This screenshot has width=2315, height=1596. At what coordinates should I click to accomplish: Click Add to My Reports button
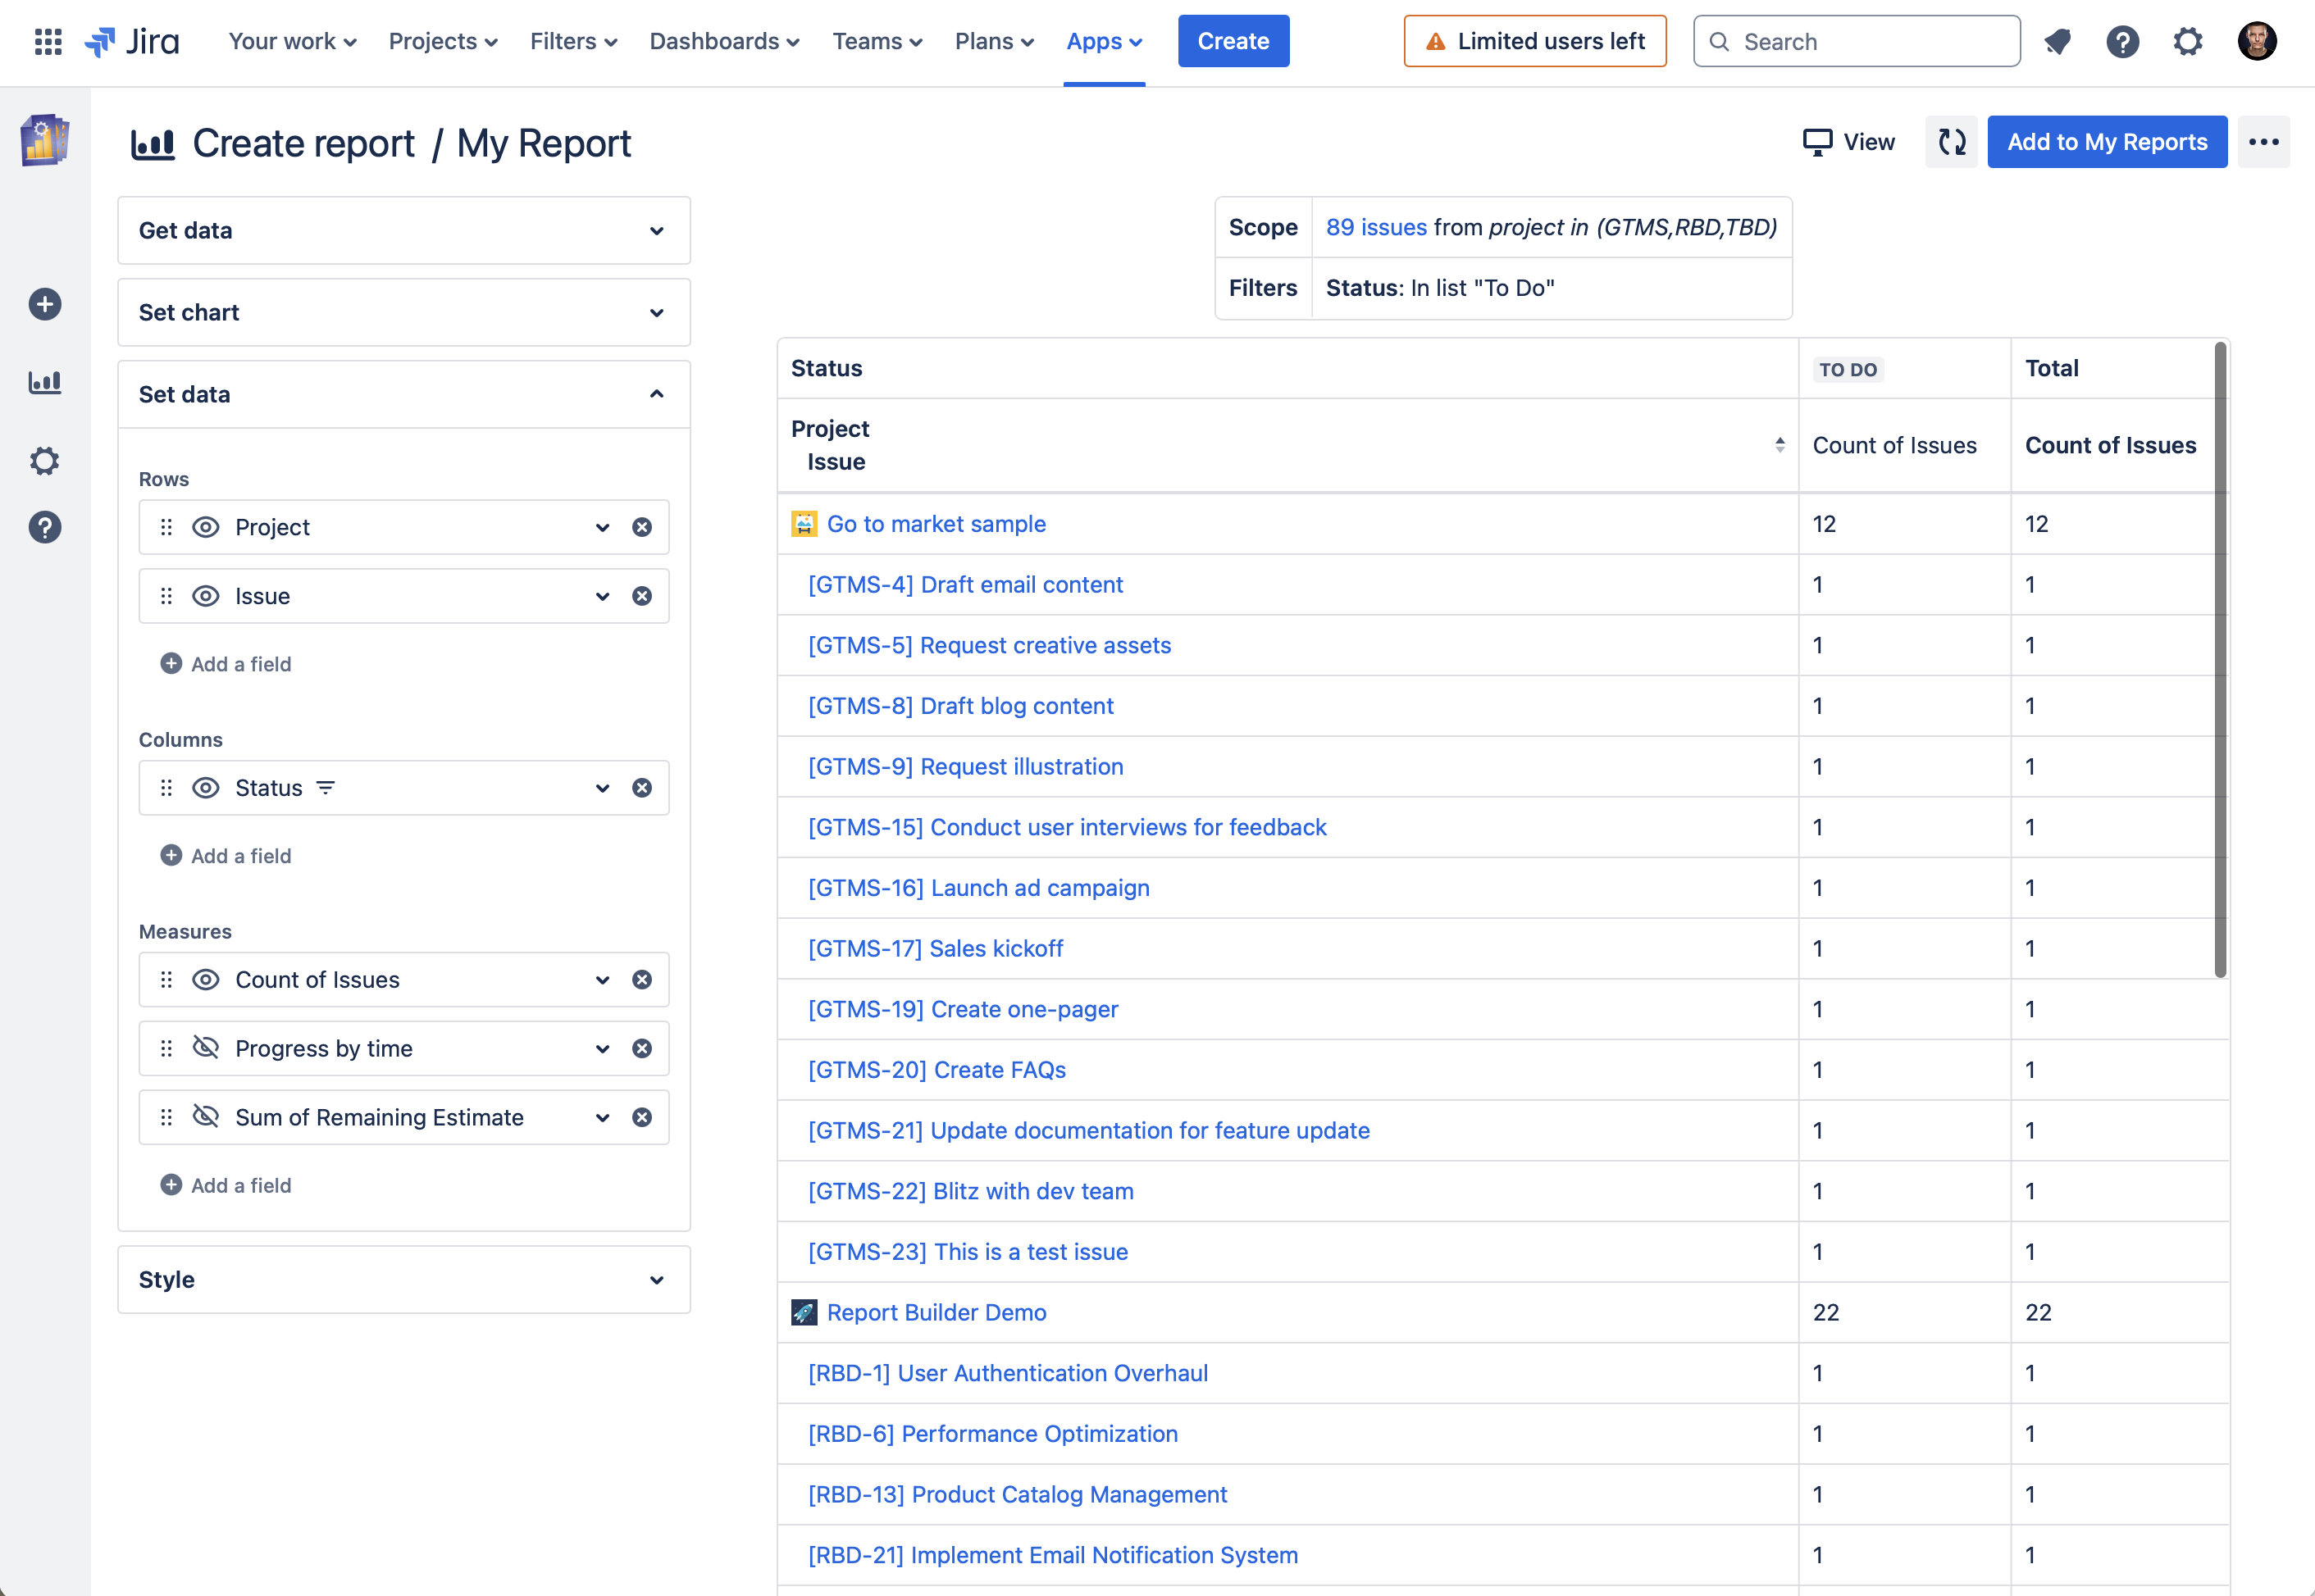[2107, 142]
